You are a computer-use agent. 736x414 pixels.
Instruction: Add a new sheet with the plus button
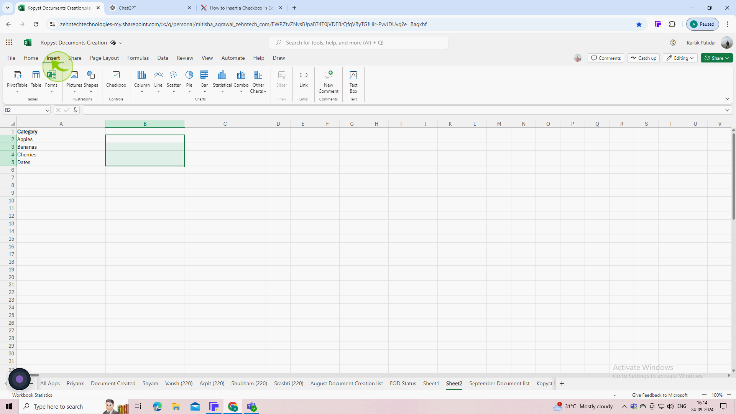[x=562, y=383]
